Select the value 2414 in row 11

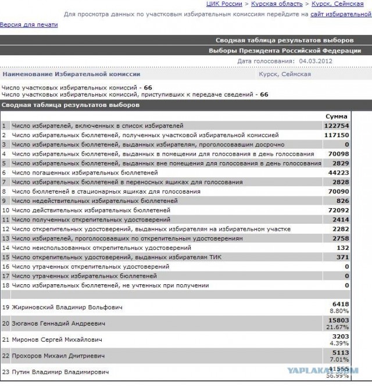341,220
